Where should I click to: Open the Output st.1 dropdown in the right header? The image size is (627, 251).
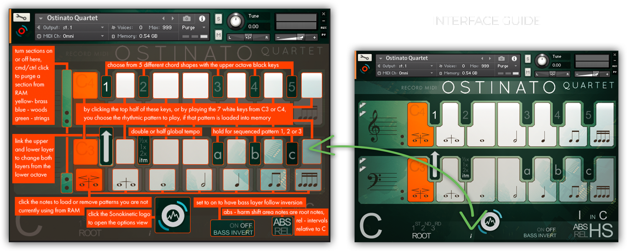pos(405,66)
